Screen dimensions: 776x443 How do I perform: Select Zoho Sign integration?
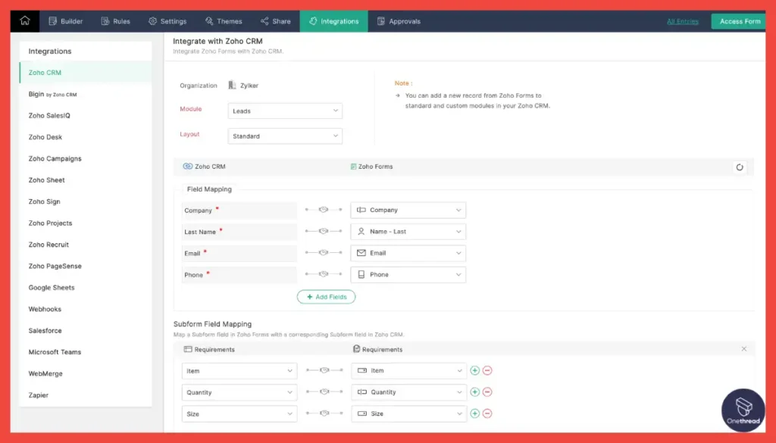coord(86,201)
